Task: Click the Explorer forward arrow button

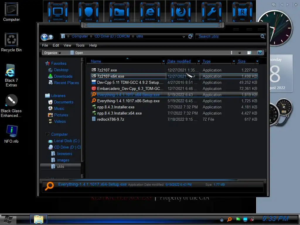Action: click(51, 37)
